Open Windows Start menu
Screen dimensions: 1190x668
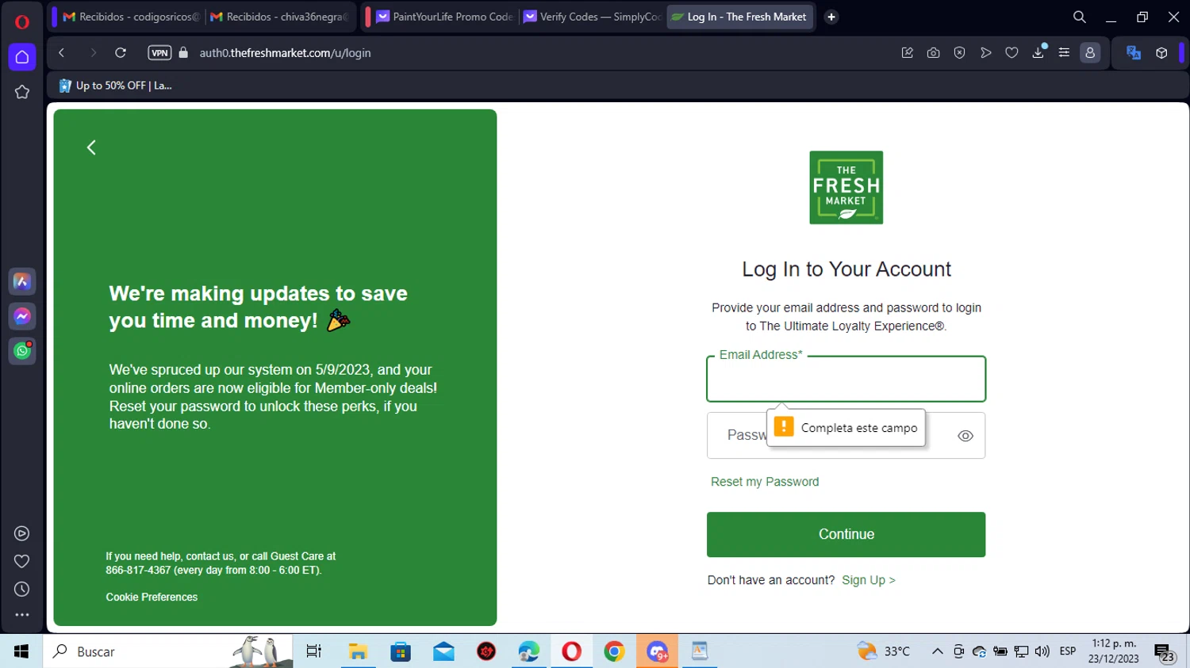point(21,651)
